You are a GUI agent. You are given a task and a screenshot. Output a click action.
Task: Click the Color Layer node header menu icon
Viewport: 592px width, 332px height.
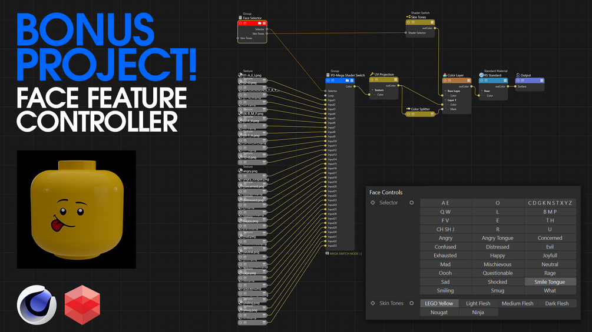[x=468, y=80]
